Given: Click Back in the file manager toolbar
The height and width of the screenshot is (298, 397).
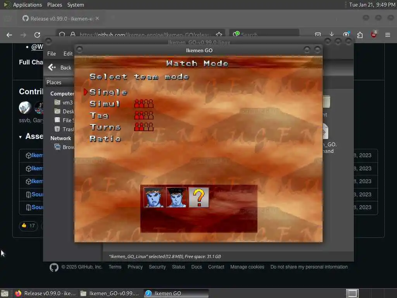Looking at the screenshot, I should pos(60,68).
